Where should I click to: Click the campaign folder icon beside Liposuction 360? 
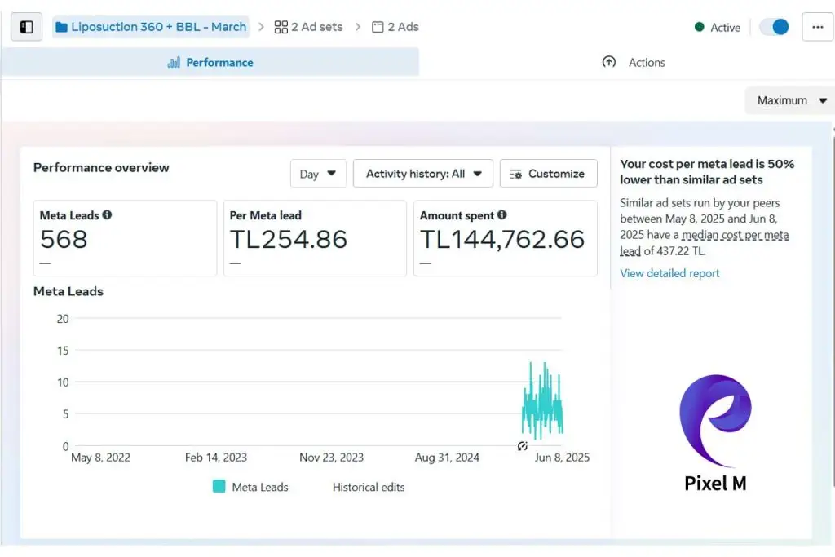61,26
